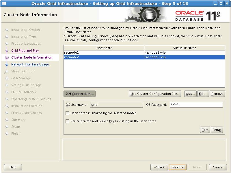
Task: Click Installation Option step in sidebar
Action: point(25,30)
